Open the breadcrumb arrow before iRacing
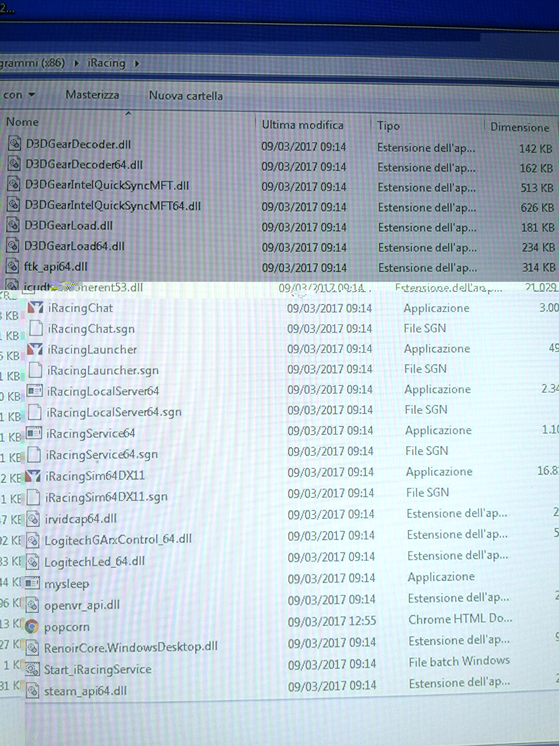This screenshot has width=559, height=746. point(77,63)
